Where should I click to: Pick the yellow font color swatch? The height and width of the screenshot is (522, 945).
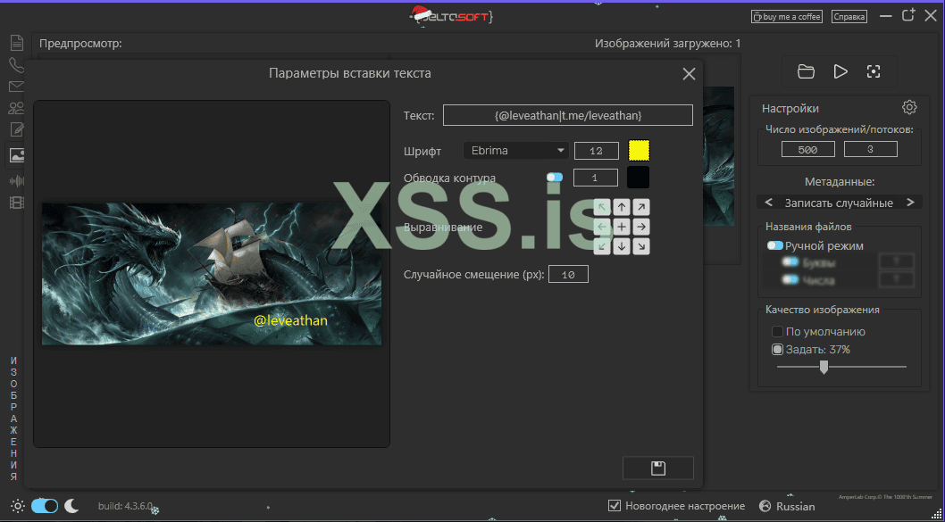pyautogui.click(x=639, y=151)
